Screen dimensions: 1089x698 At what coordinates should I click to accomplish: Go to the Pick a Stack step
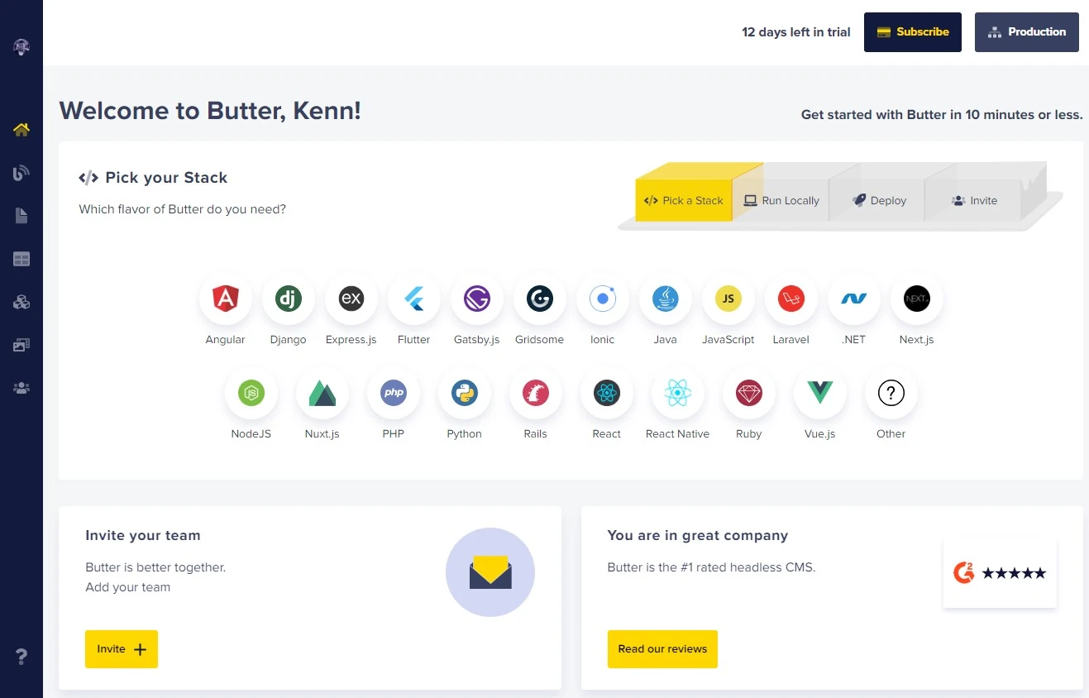(x=684, y=200)
